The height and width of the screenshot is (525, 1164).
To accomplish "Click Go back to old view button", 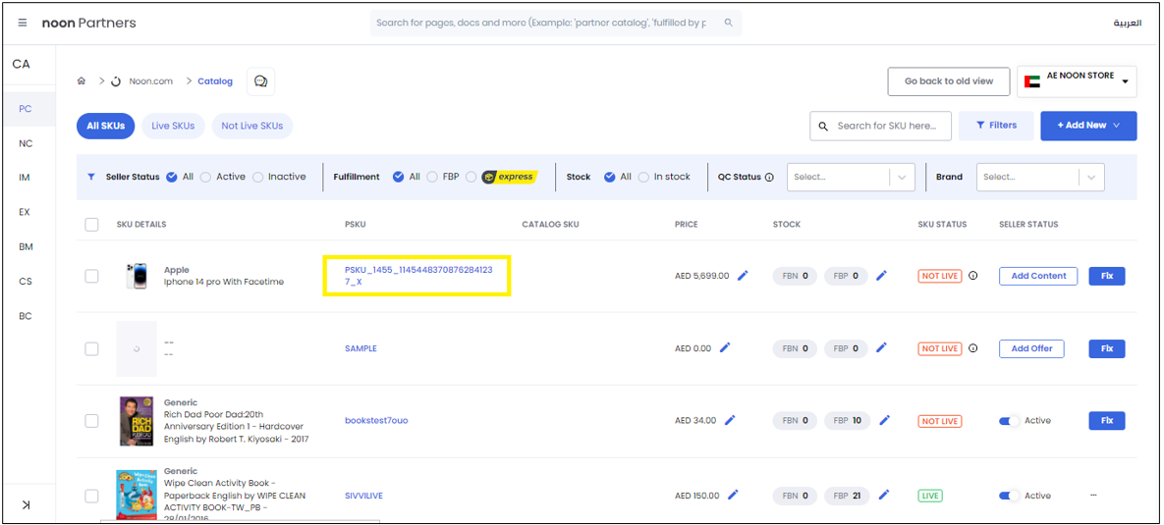I will tap(948, 81).
